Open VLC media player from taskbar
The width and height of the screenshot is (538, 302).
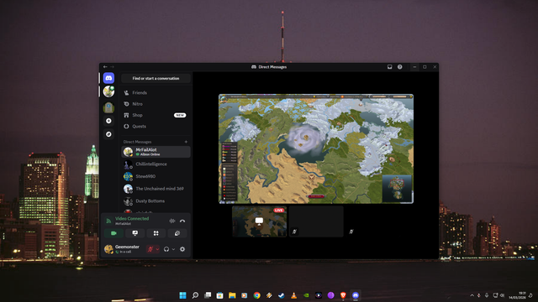tap(293, 295)
